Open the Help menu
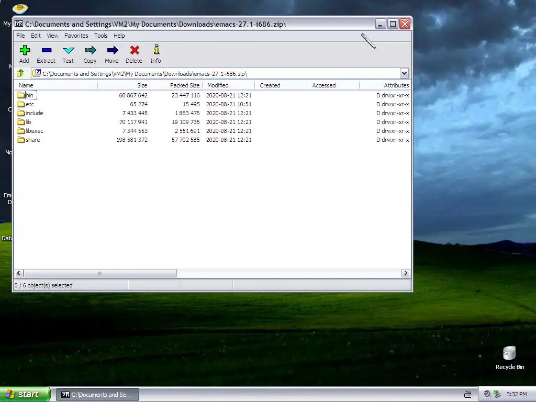 coord(119,36)
